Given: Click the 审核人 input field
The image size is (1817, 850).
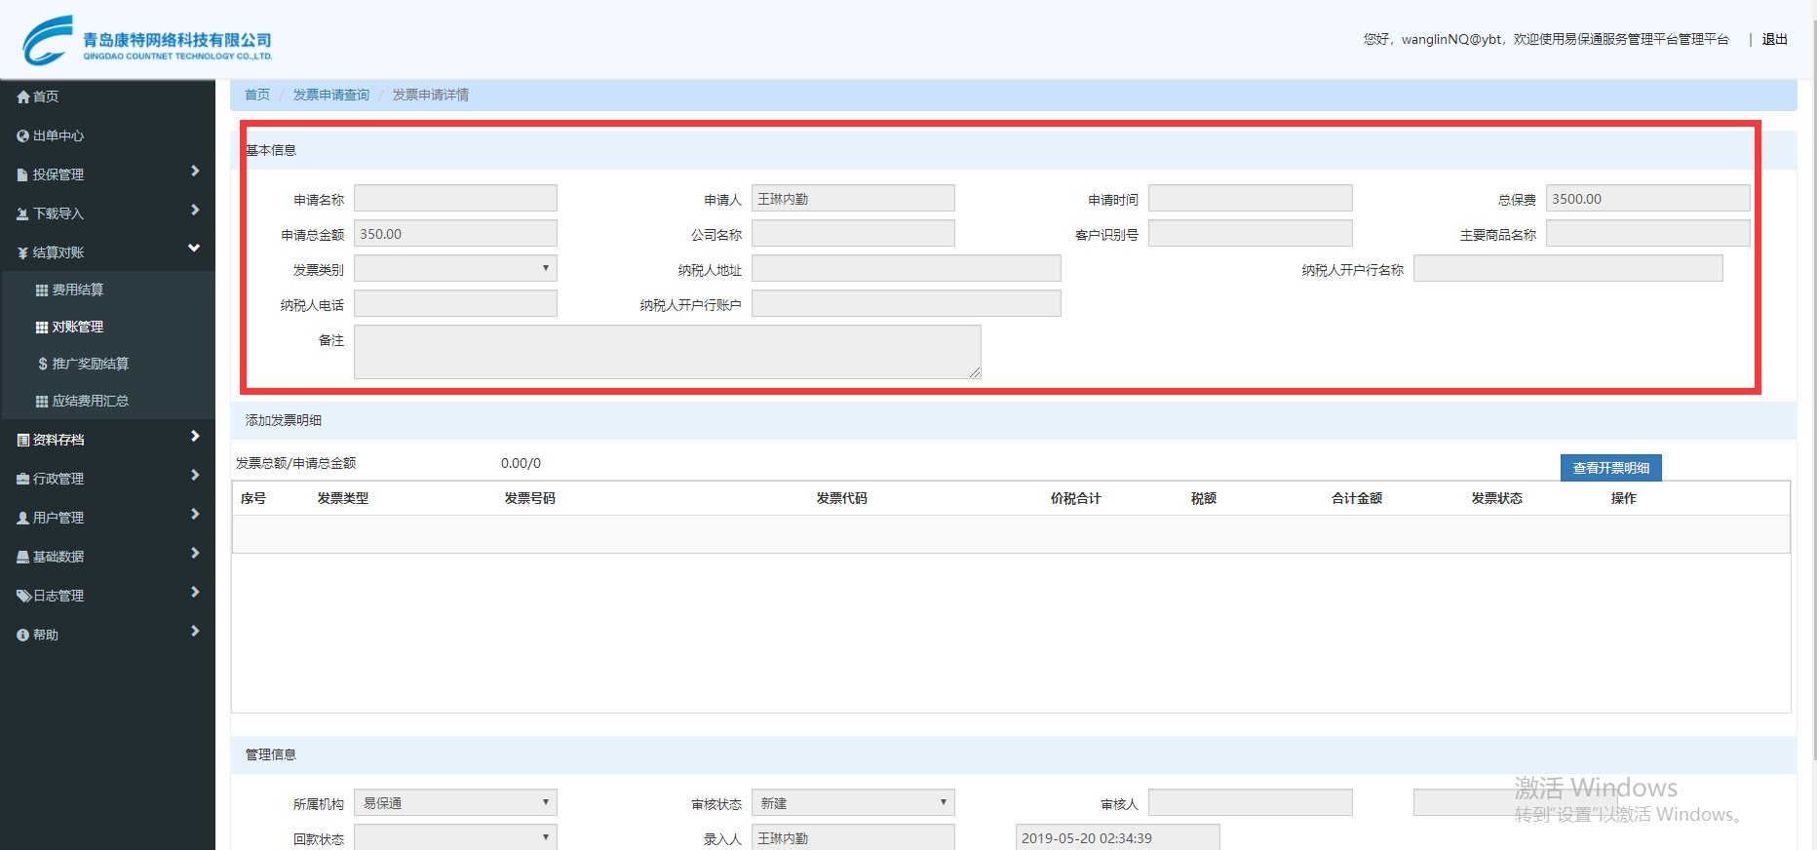Looking at the screenshot, I should click(x=1251, y=802).
